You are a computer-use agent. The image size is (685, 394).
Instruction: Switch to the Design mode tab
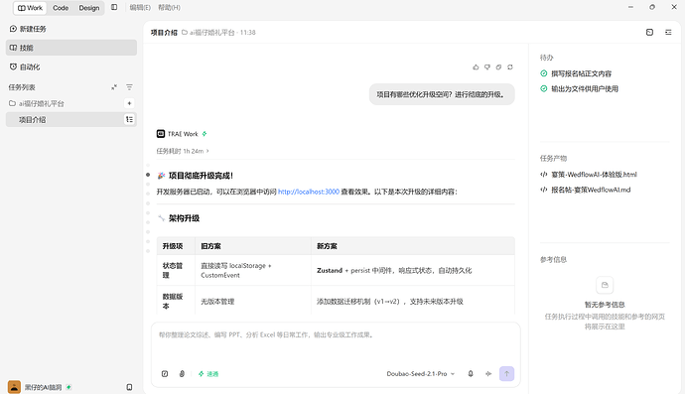pyautogui.click(x=89, y=8)
